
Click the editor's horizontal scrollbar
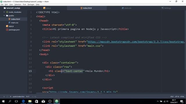click(x=69, y=93)
